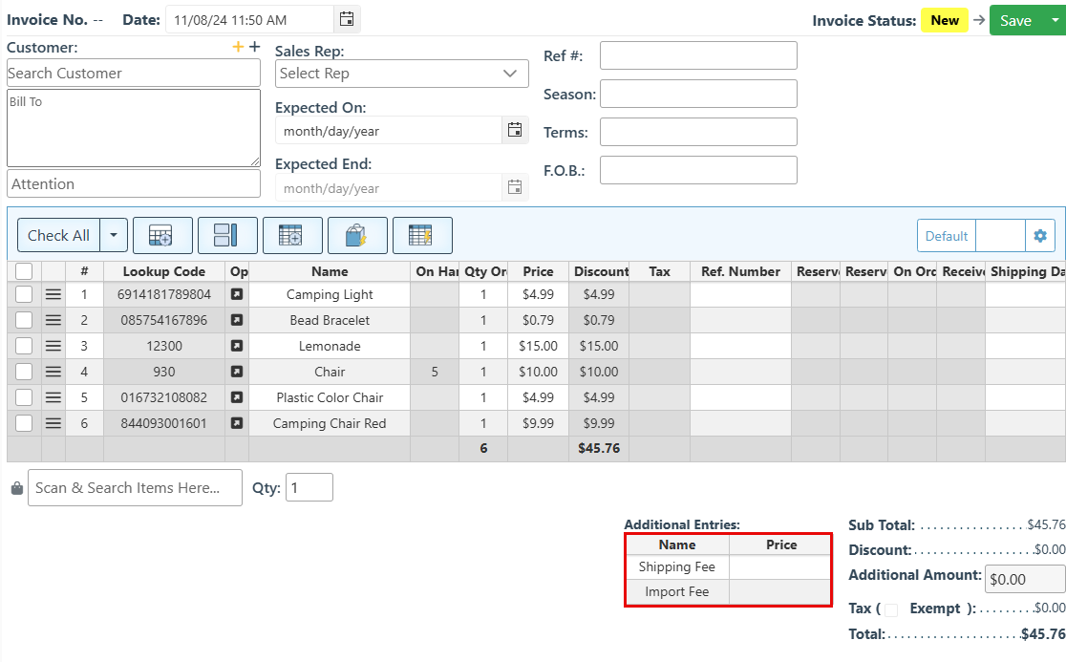Click the shopping bag with lightning icon
Screen dimensions: 1066x662
click(356, 235)
